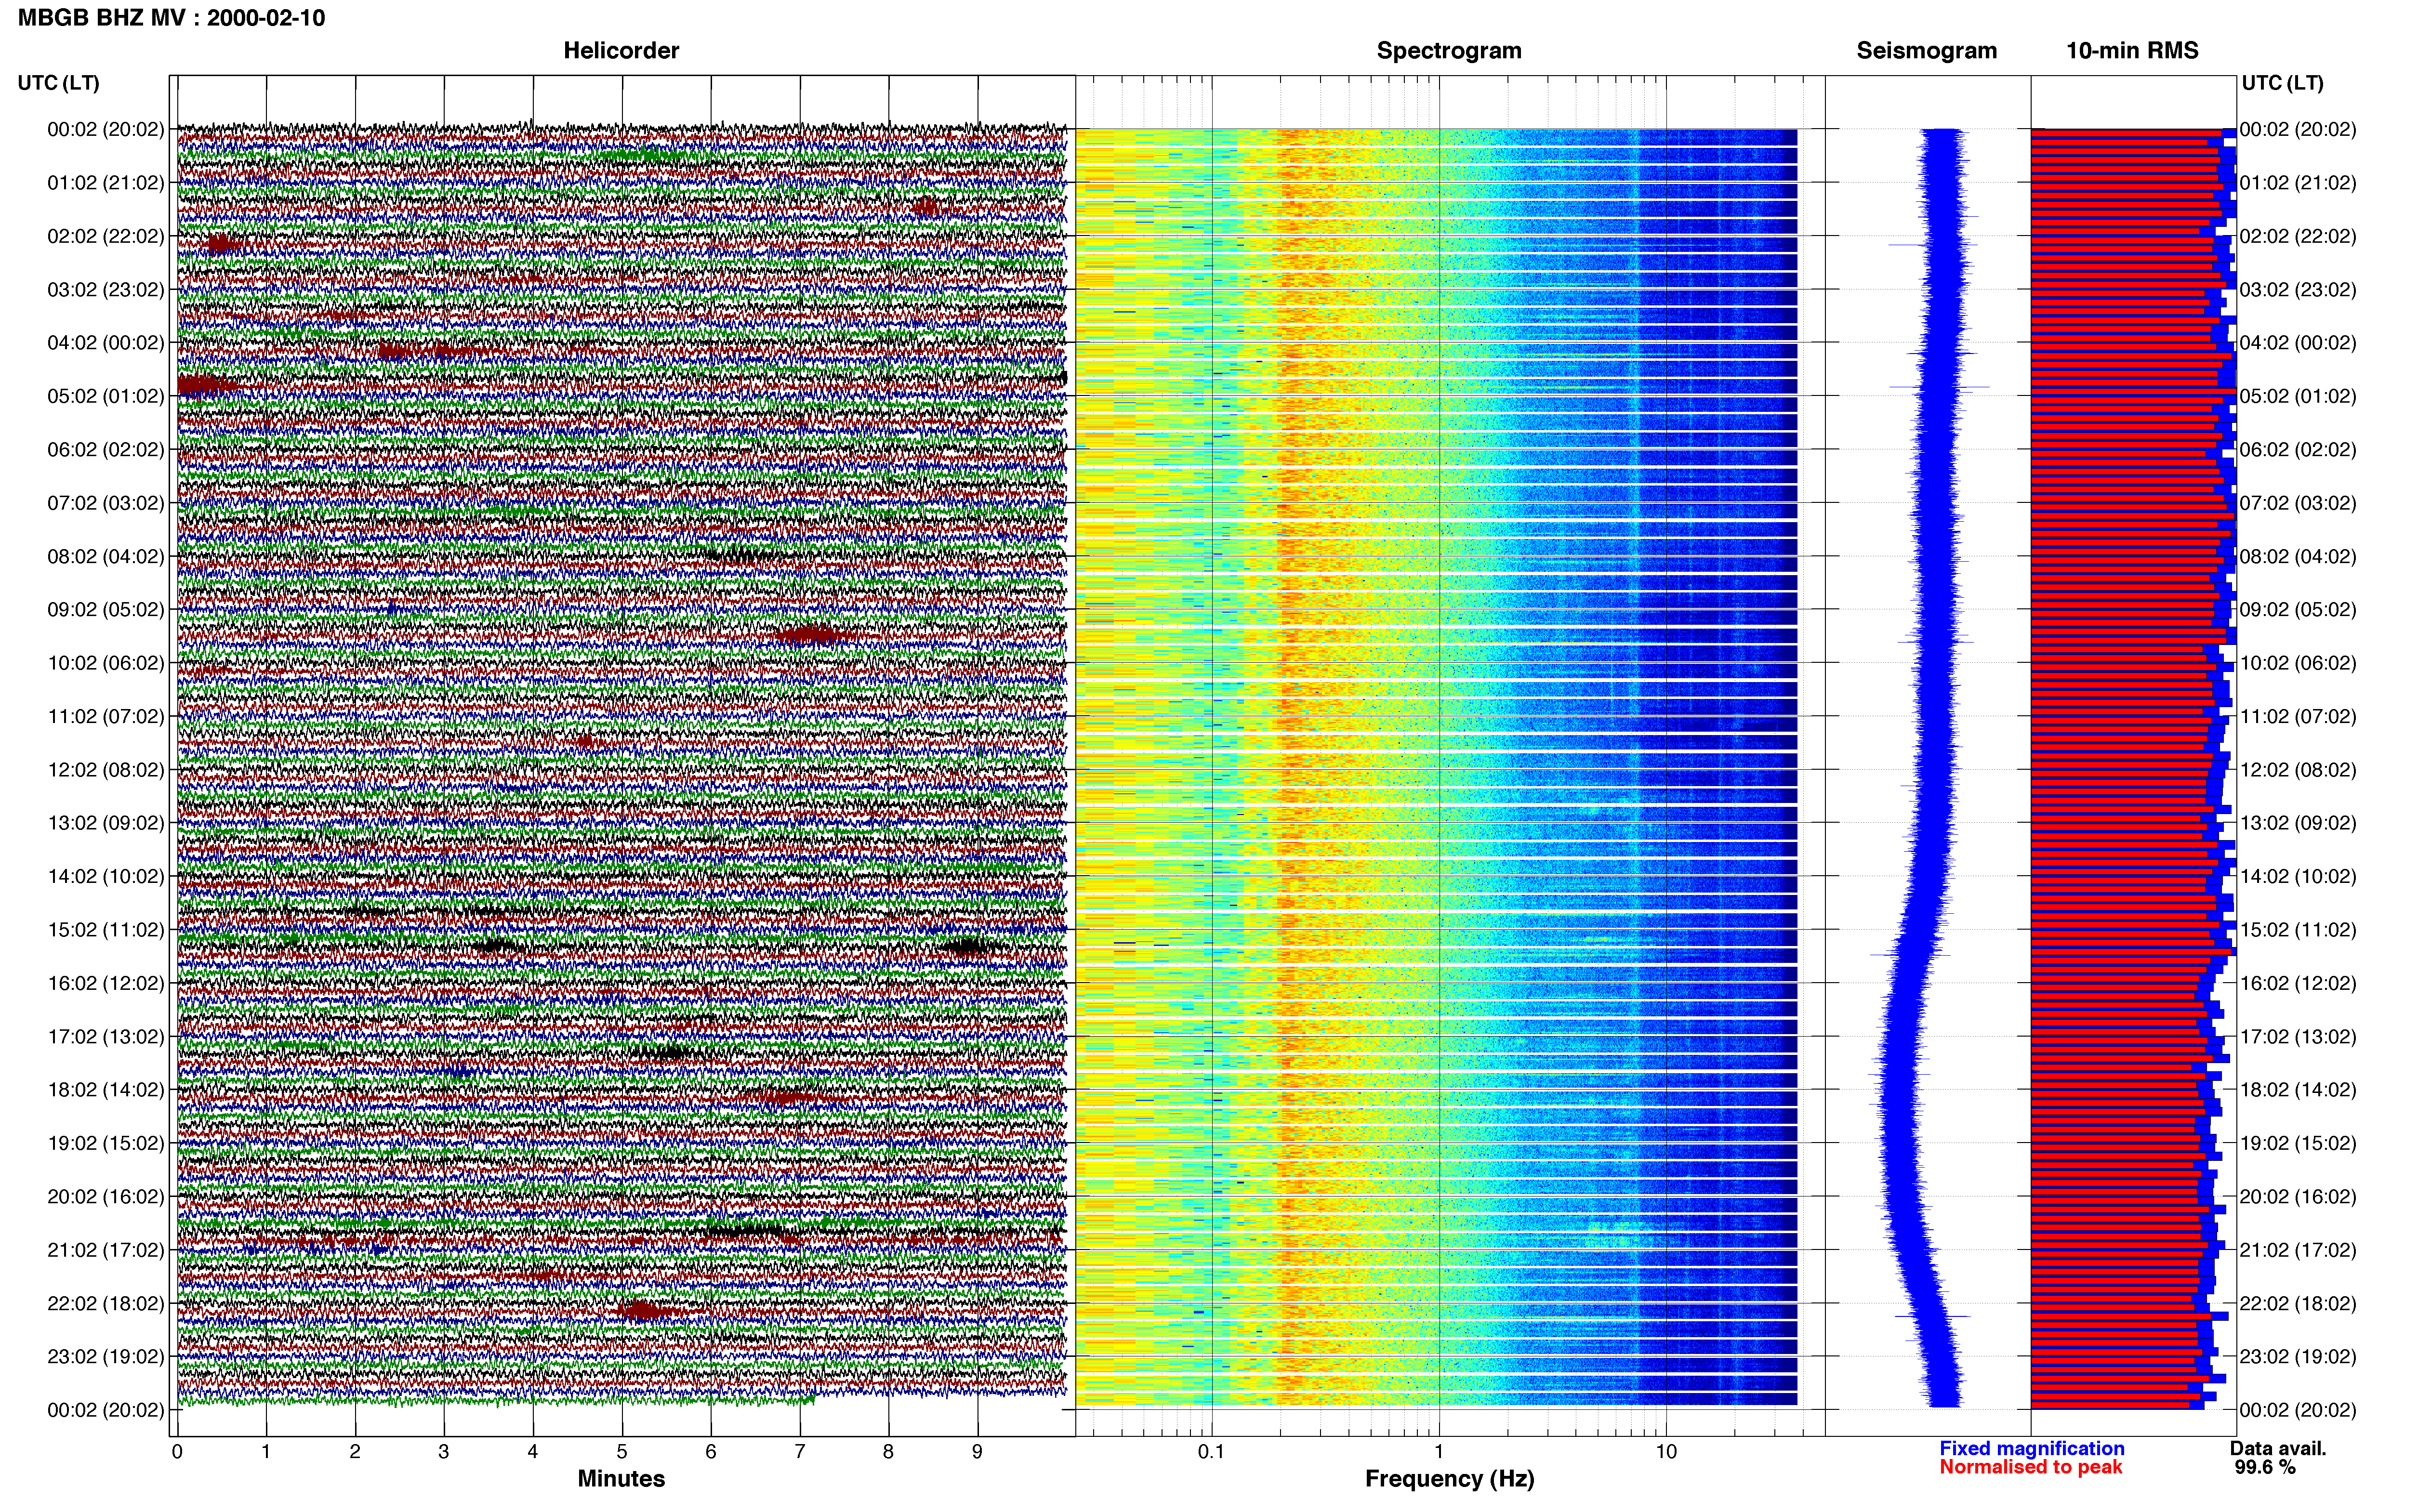Click left time label '04:02 (00:02)'
The image size is (2418, 1512).
(106, 343)
